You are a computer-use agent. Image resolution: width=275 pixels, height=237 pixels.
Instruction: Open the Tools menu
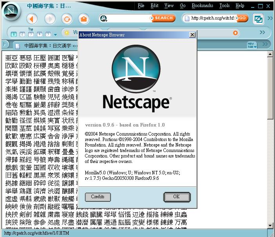tap(224, 5)
